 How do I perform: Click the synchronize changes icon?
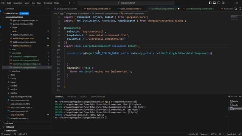(x=15, y=134)
